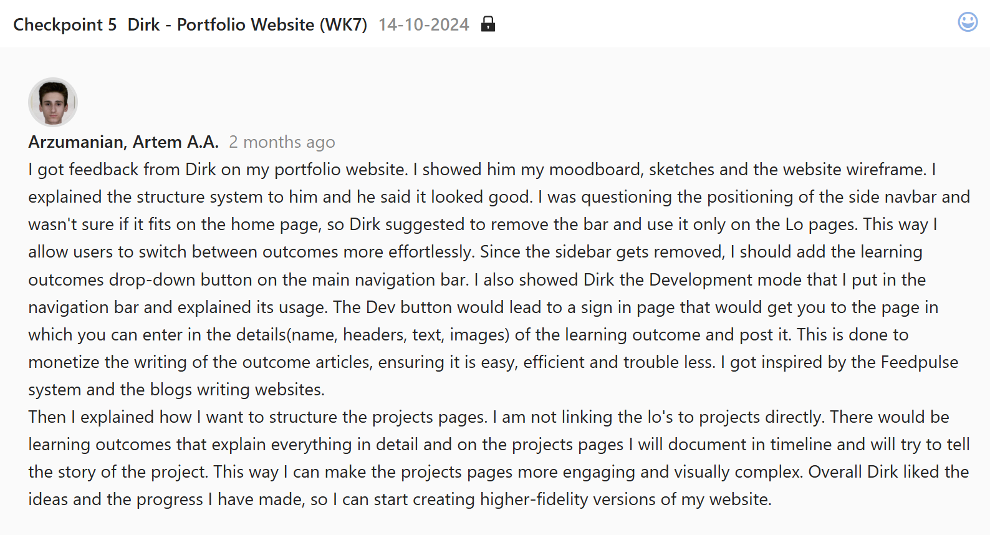Click the smiley face reaction icon
This screenshot has width=990, height=535.
coord(968,22)
